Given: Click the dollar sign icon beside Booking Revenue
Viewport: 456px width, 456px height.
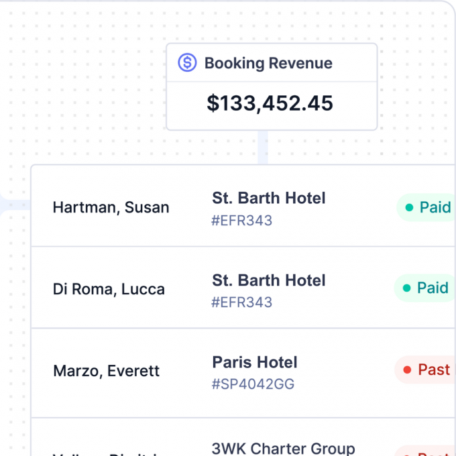Looking at the screenshot, I should coord(187,63).
